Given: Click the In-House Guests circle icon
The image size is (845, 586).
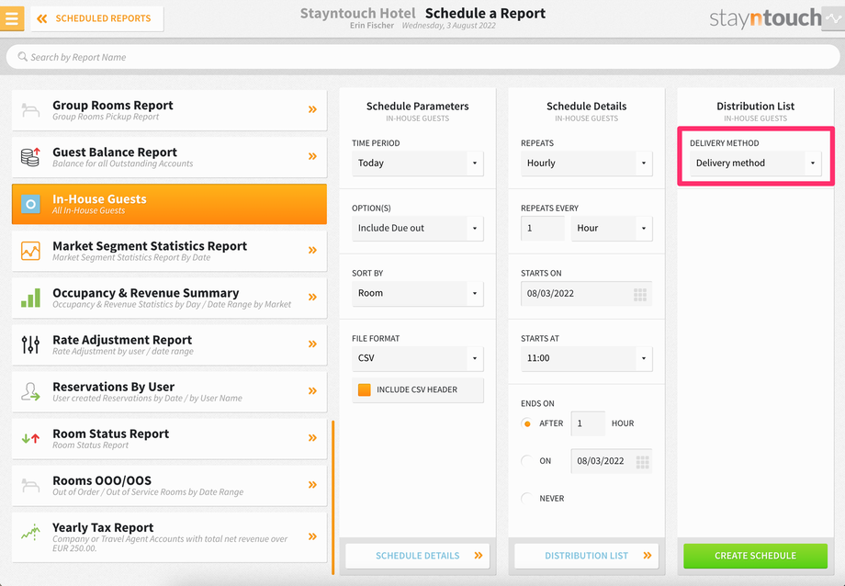Looking at the screenshot, I should point(30,204).
